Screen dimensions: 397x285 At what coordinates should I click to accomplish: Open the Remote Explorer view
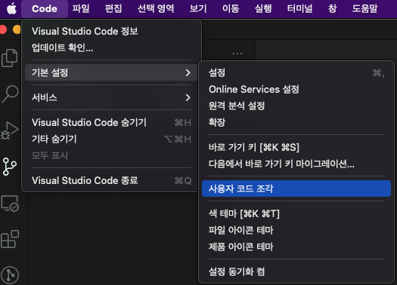tap(10, 204)
